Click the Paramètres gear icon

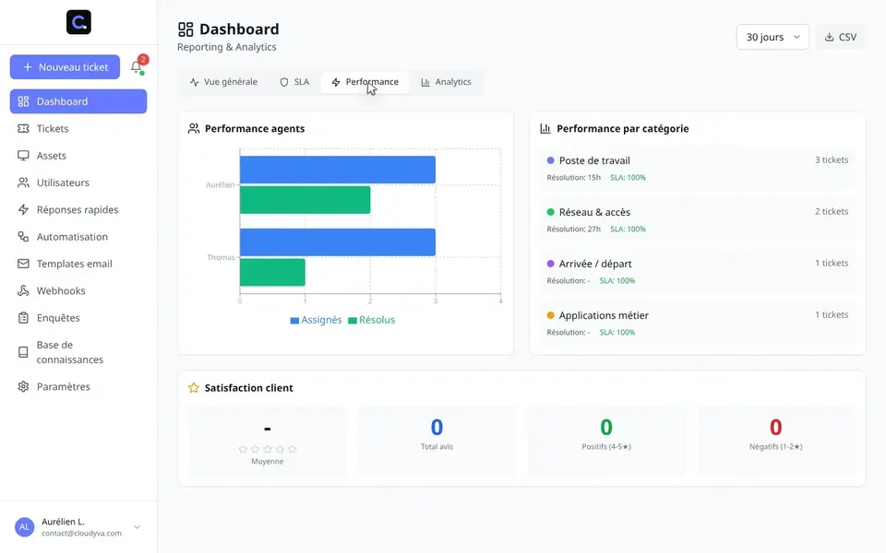(x=23, y=387)
